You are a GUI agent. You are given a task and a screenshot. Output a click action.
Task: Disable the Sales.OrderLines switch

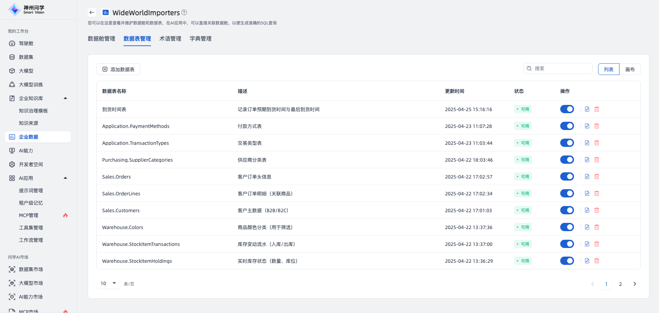[x=567, y=193]
